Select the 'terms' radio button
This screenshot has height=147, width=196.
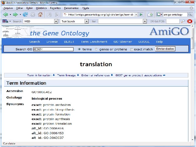click(79, 49)
